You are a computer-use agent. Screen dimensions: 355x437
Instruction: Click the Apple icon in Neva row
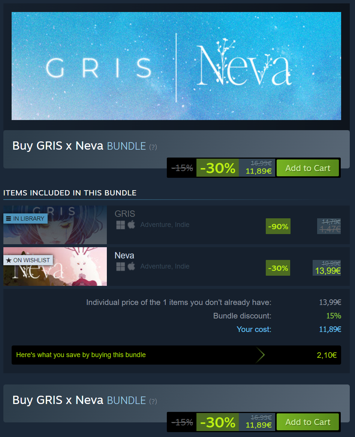click(132, 266)
